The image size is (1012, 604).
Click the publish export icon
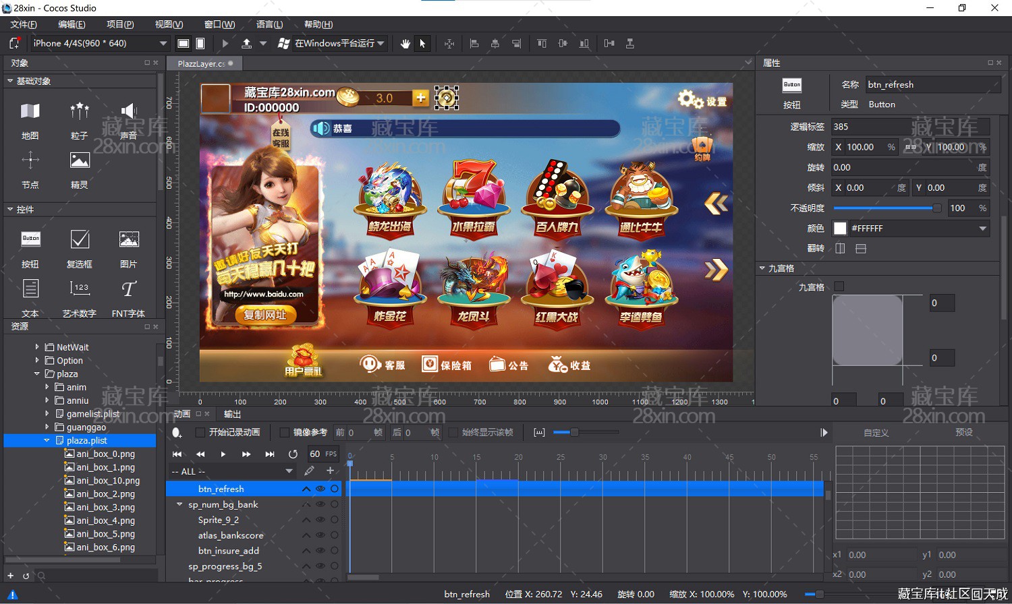246,43
